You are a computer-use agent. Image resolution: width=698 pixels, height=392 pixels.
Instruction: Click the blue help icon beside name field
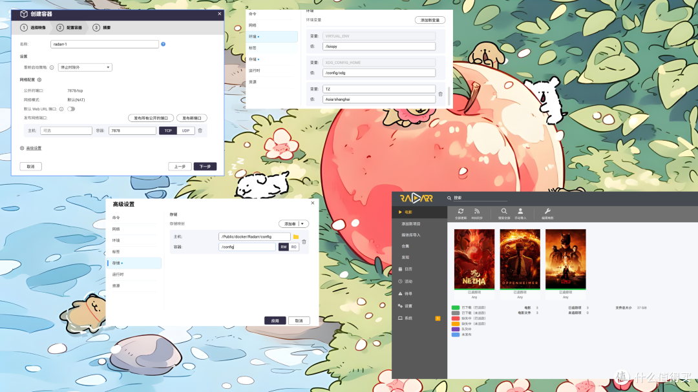coord(164,44)
